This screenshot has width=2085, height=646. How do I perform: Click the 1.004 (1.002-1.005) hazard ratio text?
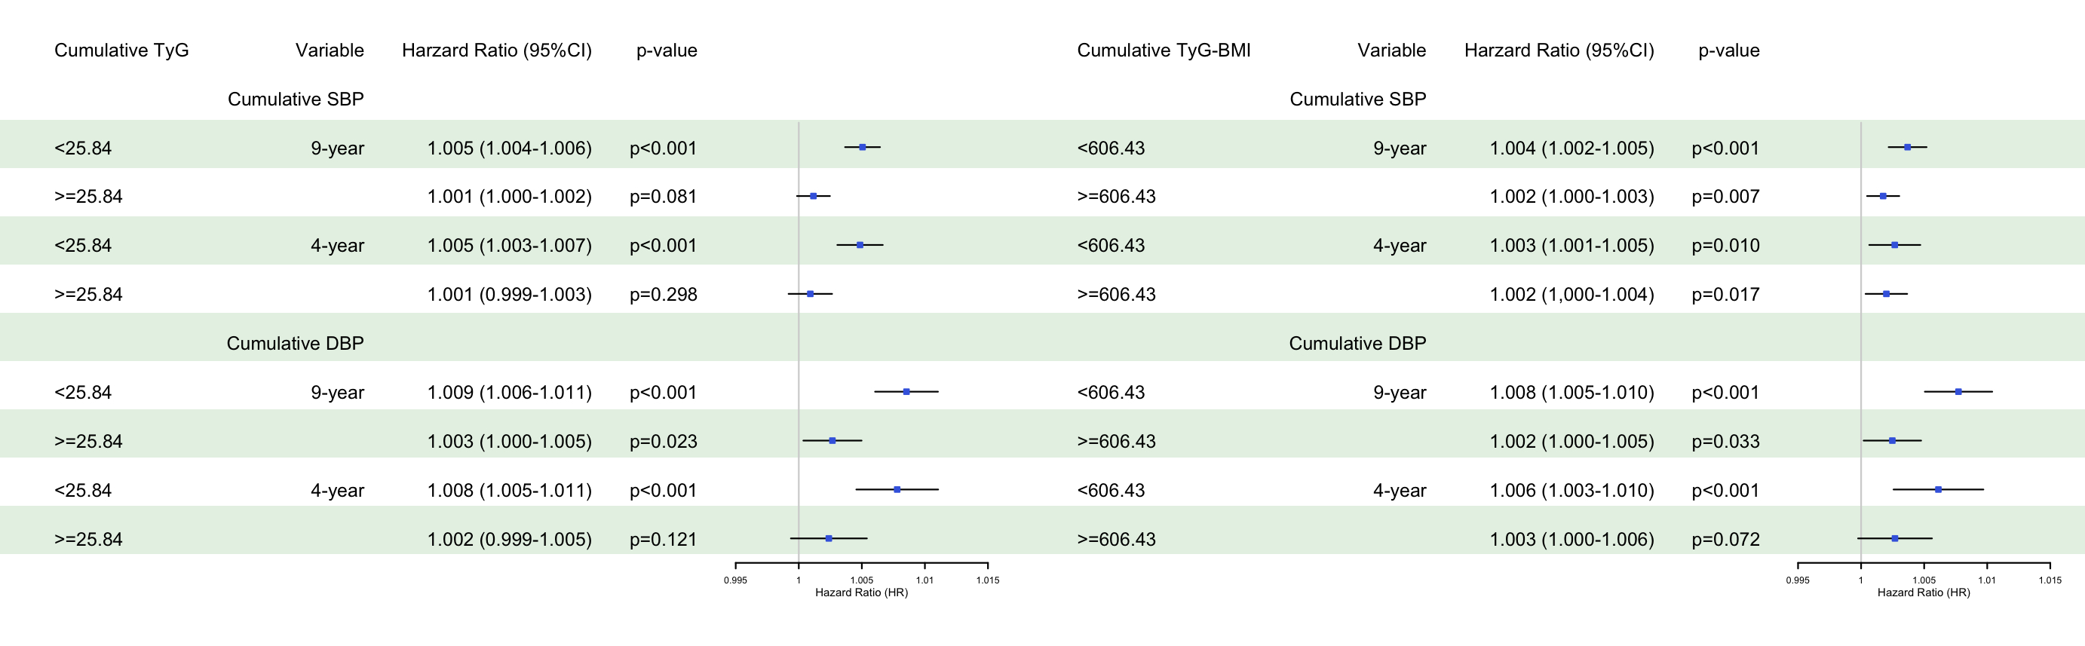click(1571, 148)
